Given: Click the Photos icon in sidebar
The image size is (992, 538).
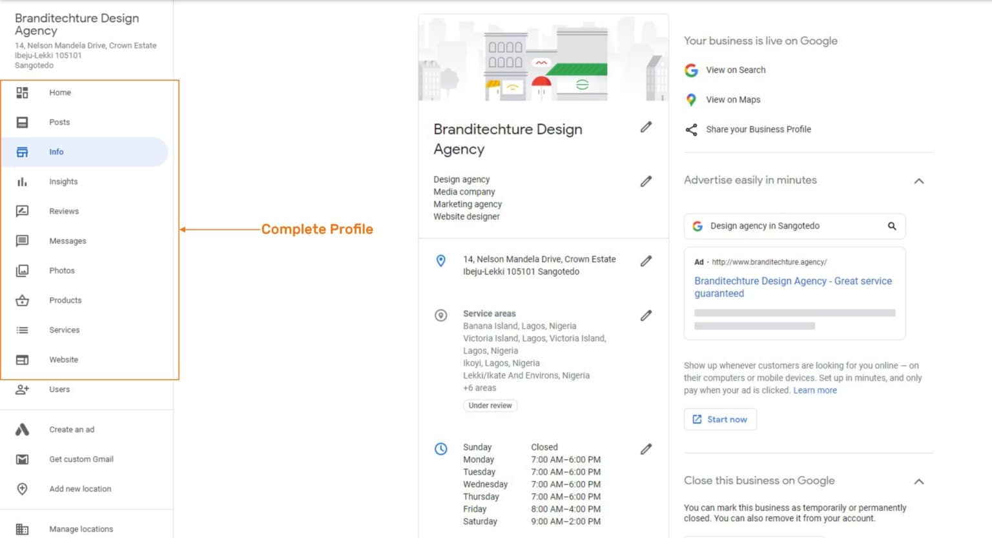Looking at the screenshot, I should pyautogui.click(x=22, y=271).
